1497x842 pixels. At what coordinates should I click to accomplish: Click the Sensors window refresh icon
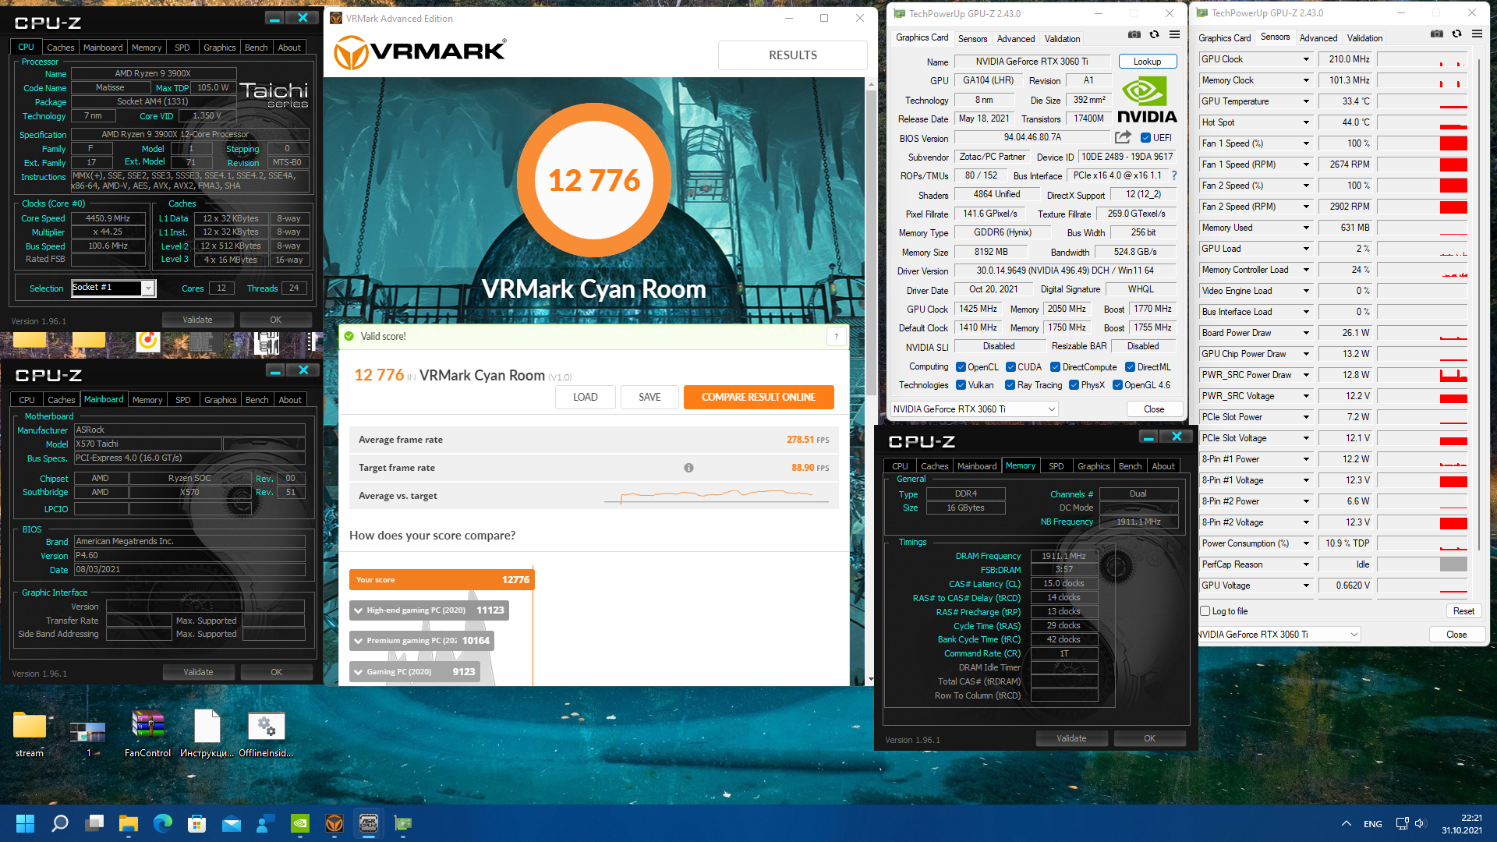click(x=1457, y=34)
